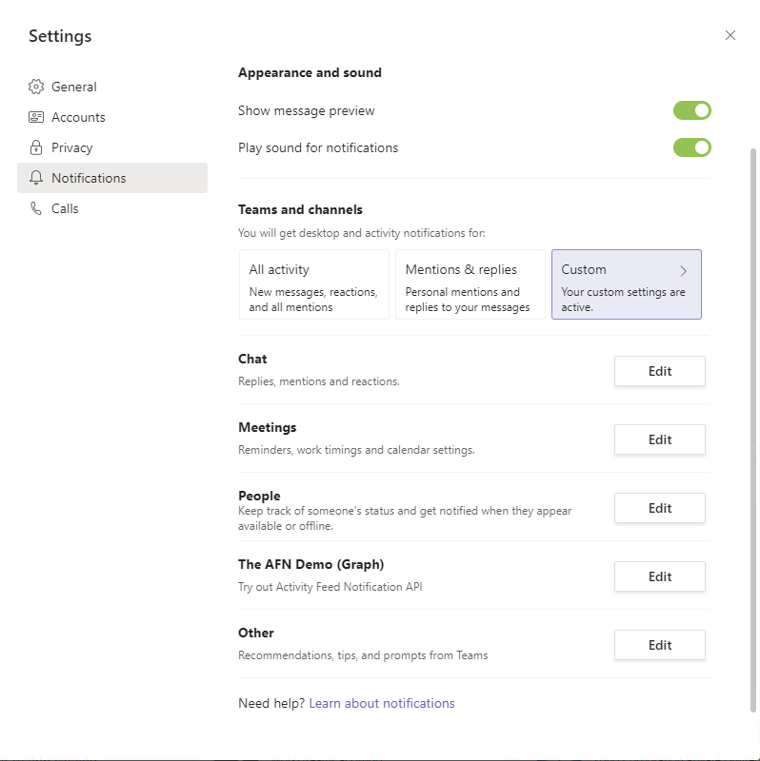The image size is (760, 761).
Task: Turn off Play sound for notifications
Action: [x=691, y=147]
